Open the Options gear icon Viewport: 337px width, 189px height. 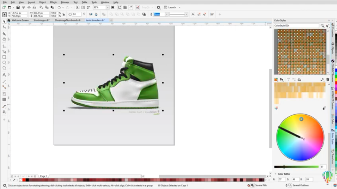click(x=158, y=7)
